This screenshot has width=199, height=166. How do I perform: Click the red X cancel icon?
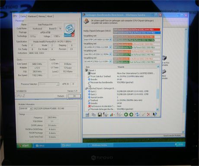tap(148, 115)
